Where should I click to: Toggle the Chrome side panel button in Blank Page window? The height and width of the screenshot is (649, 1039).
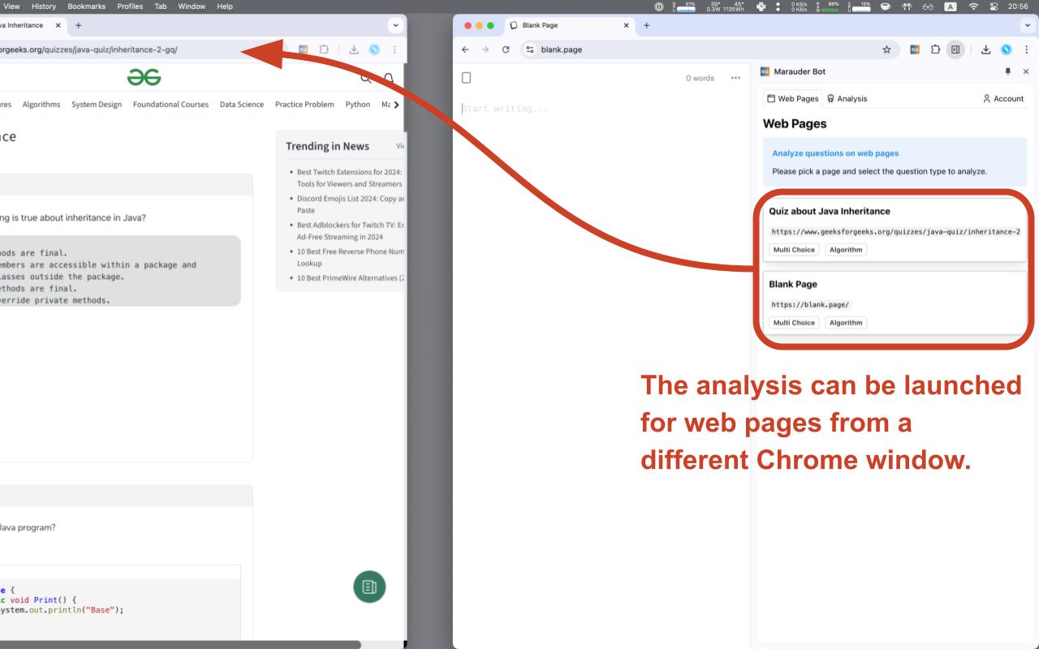(x=954, y=49)
